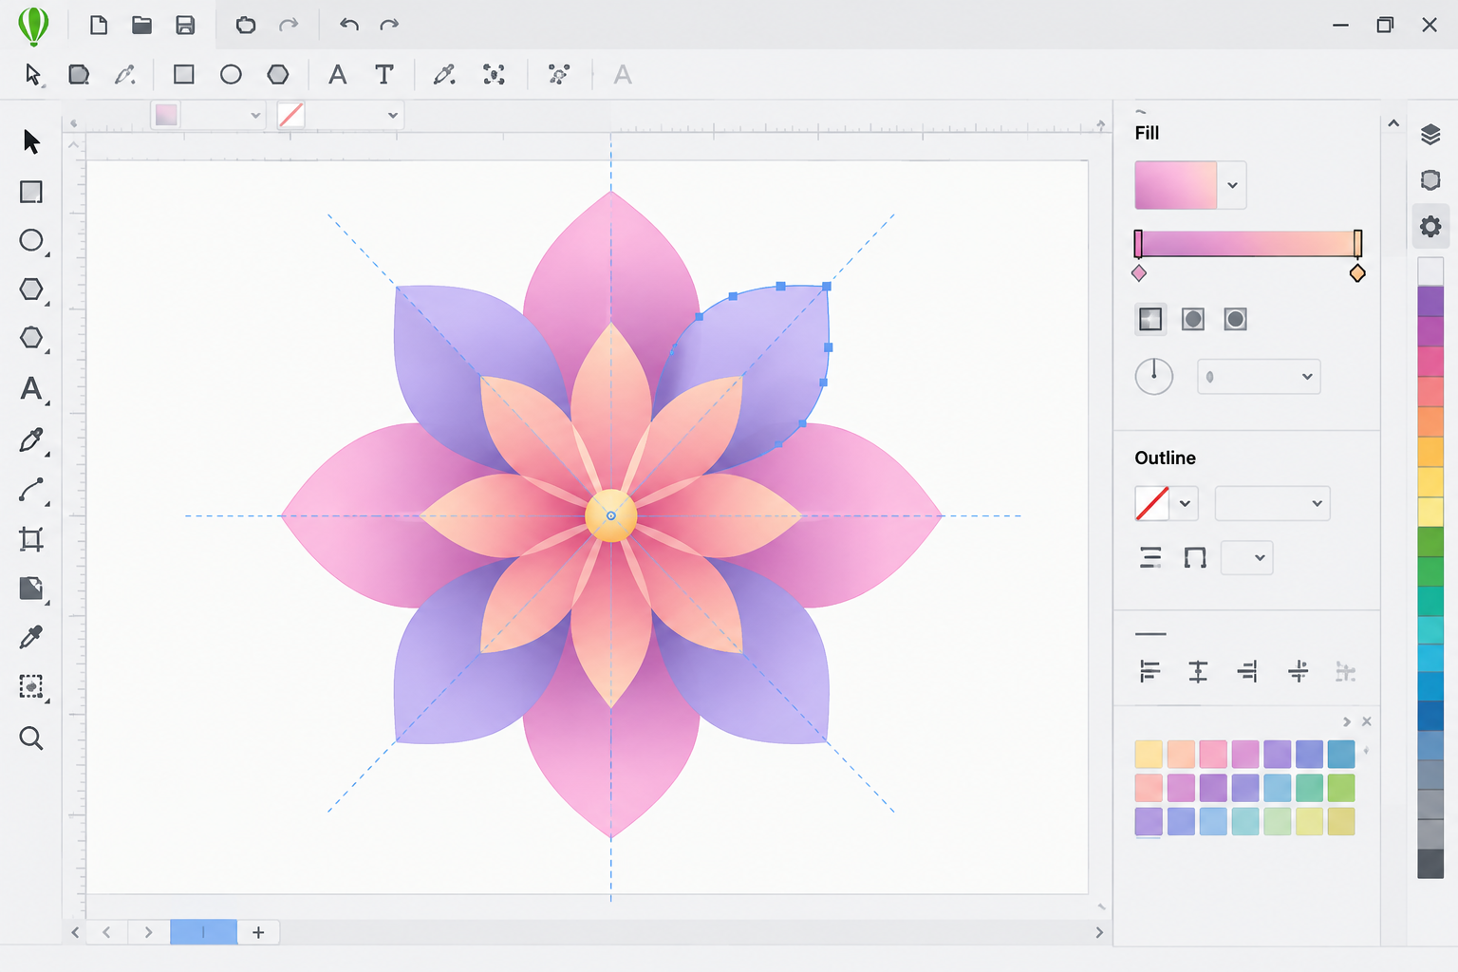Click the ellipse shape icon in top toolbar
This screenshot has height=972, width=1458.
click(x=231, y=74)
